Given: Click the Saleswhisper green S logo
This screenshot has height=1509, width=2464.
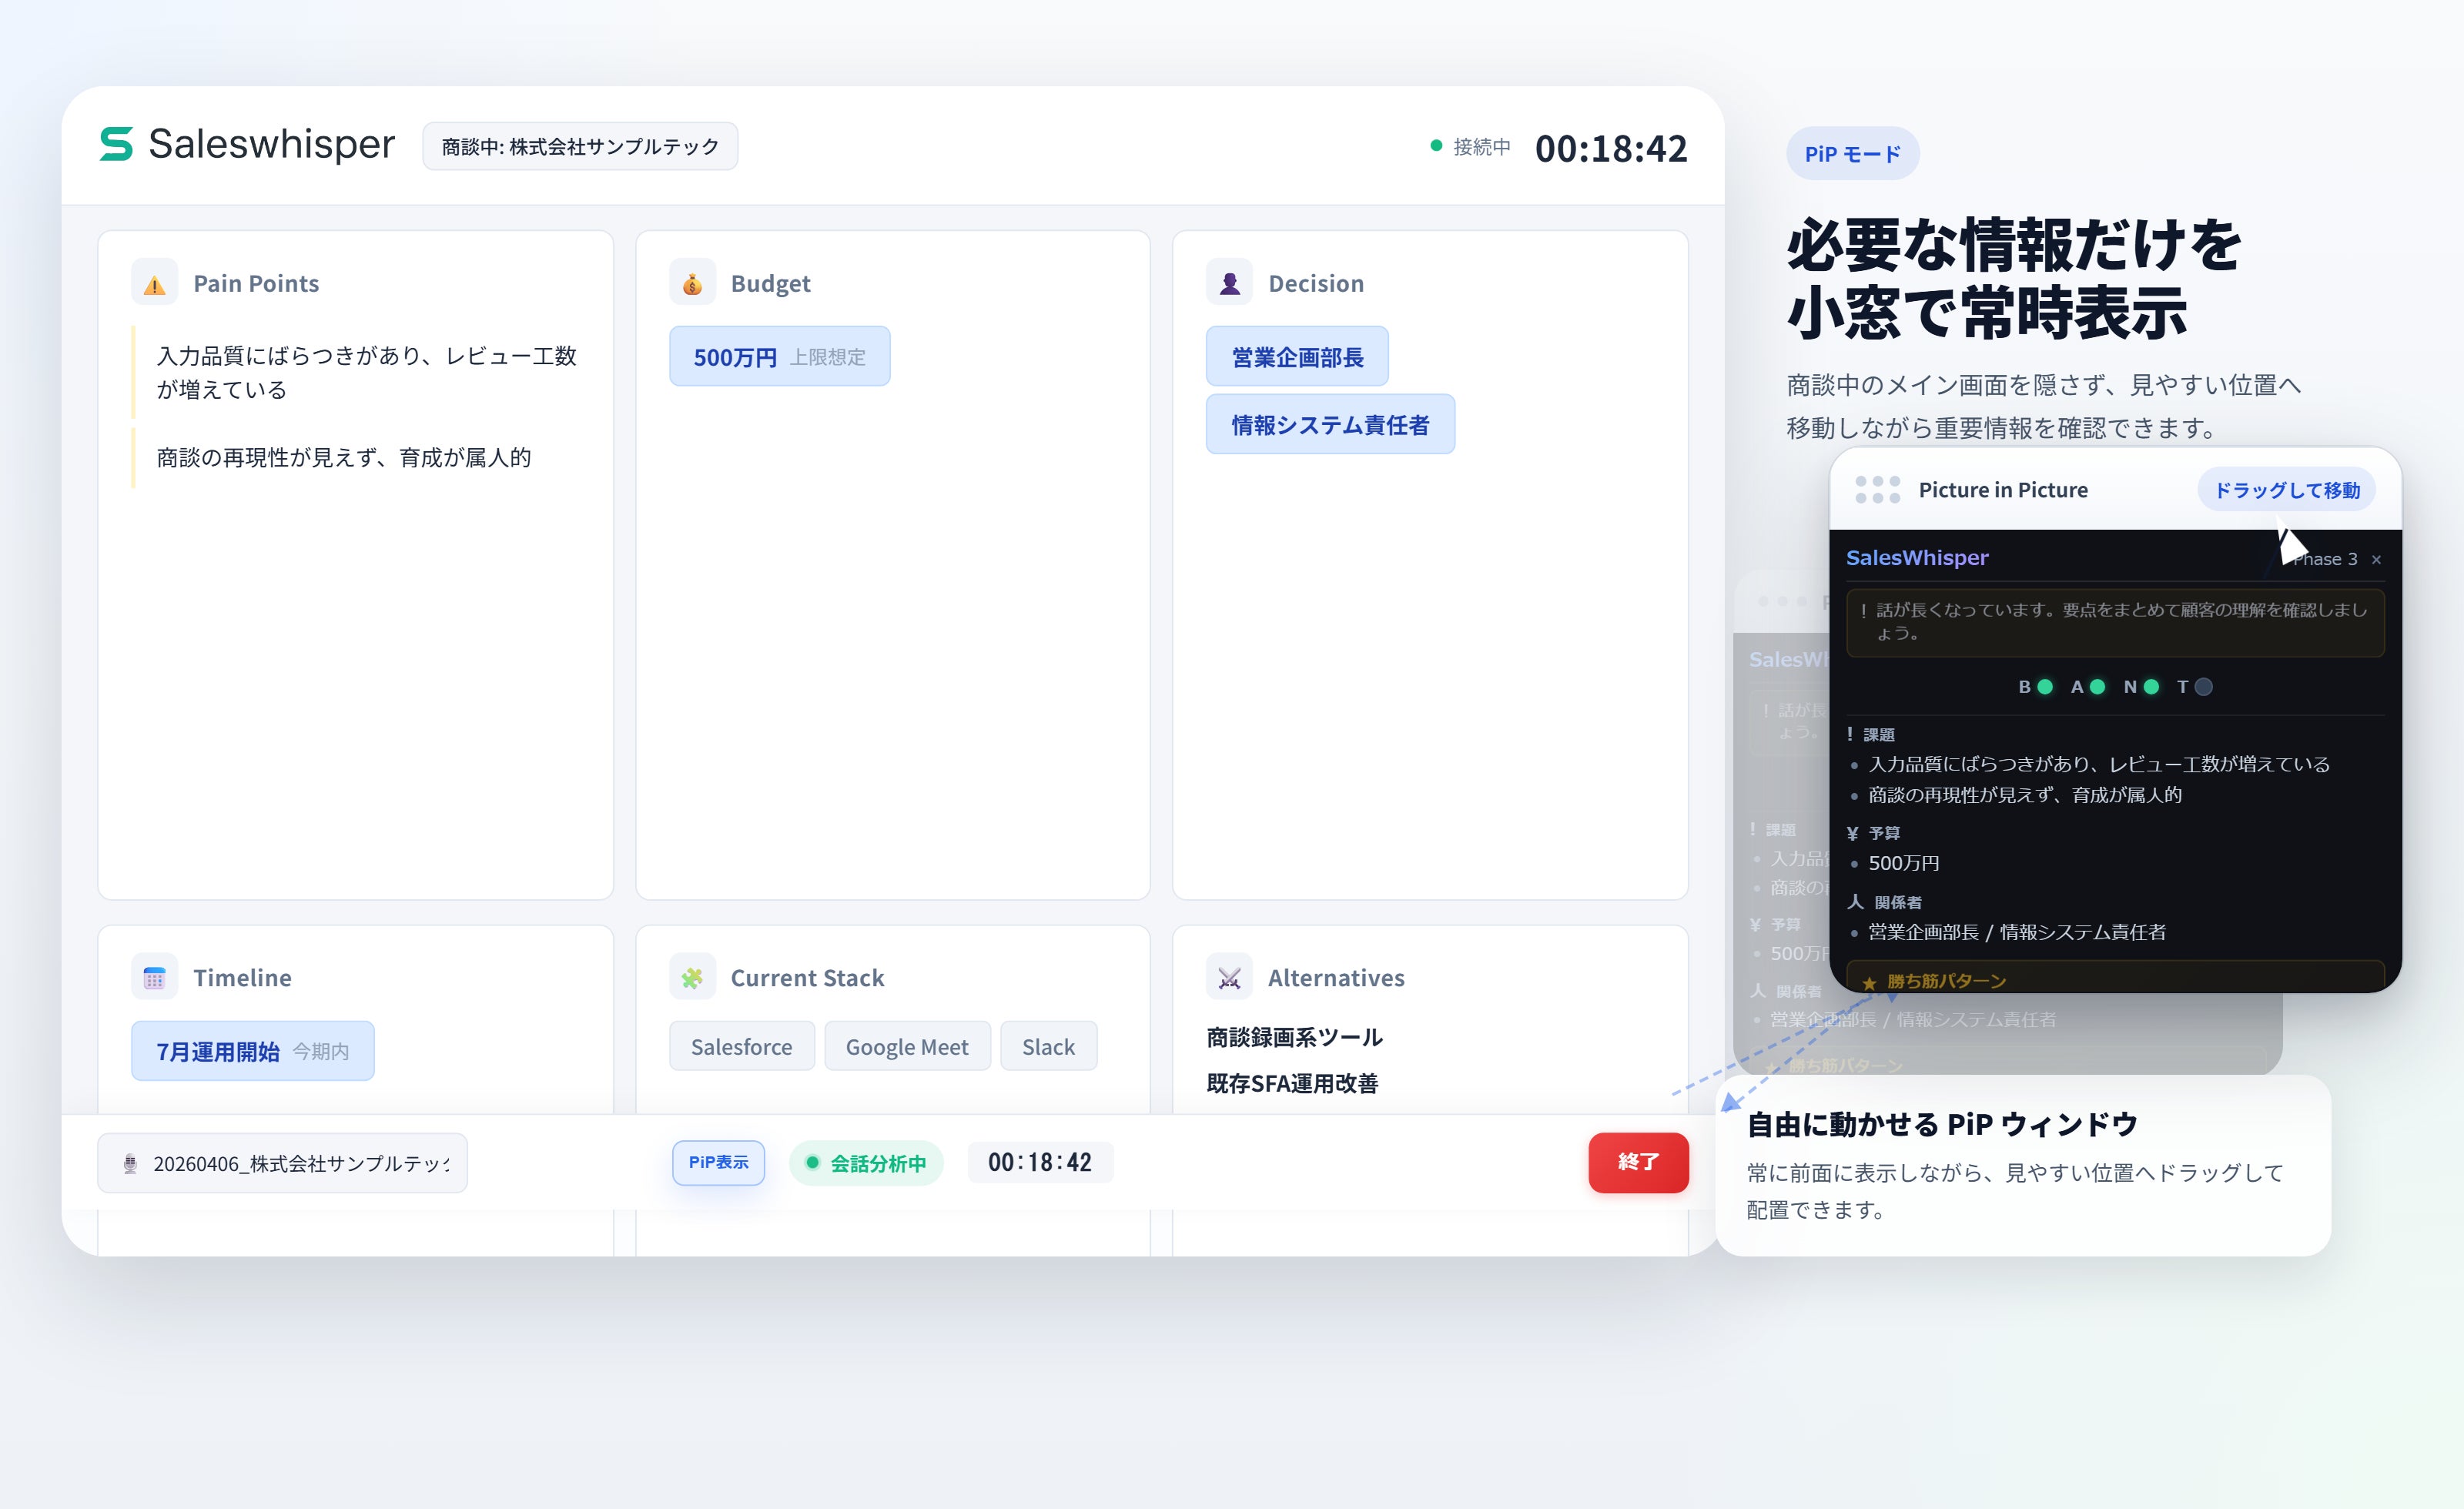Looking at the screenshot, I should [116, 144].
